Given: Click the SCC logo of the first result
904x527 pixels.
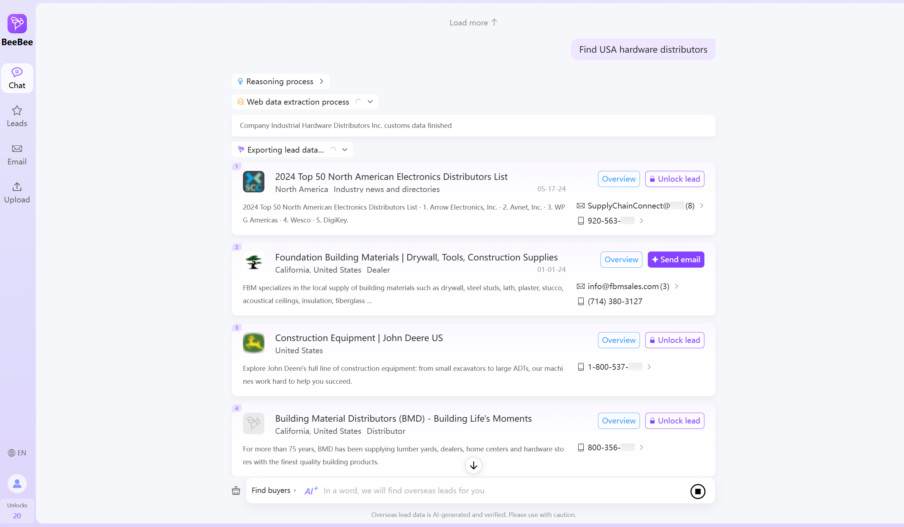Looking at the screenshot, I should click(x=254, y=182).
